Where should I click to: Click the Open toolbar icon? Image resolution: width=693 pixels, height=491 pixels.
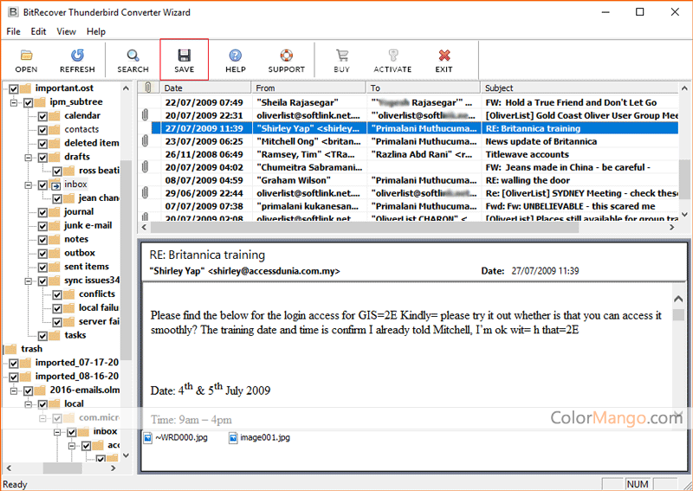coord(27,55)
